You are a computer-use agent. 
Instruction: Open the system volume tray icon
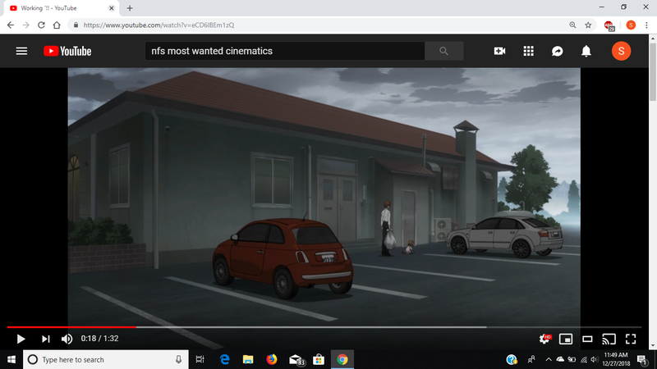click(x=594, y=359)
